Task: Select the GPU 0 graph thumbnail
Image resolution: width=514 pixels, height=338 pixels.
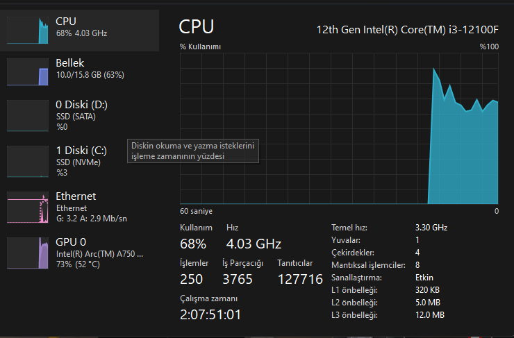Action: [28, 253]
